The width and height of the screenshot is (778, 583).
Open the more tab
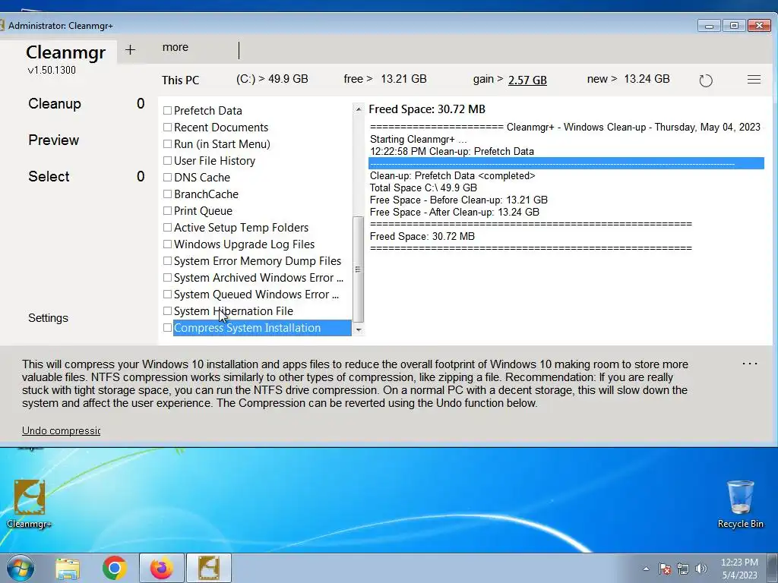(x=176, y=47)
